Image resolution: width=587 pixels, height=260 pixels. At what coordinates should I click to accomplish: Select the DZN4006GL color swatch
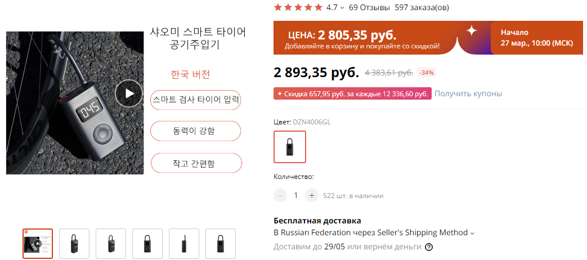point(290,147)
